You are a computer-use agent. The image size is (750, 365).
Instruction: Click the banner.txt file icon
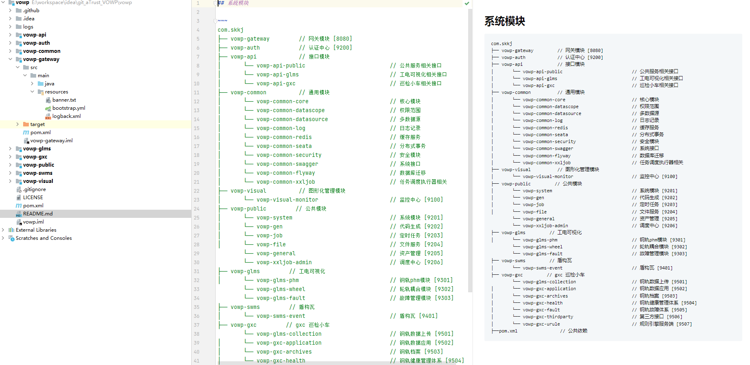48,100
